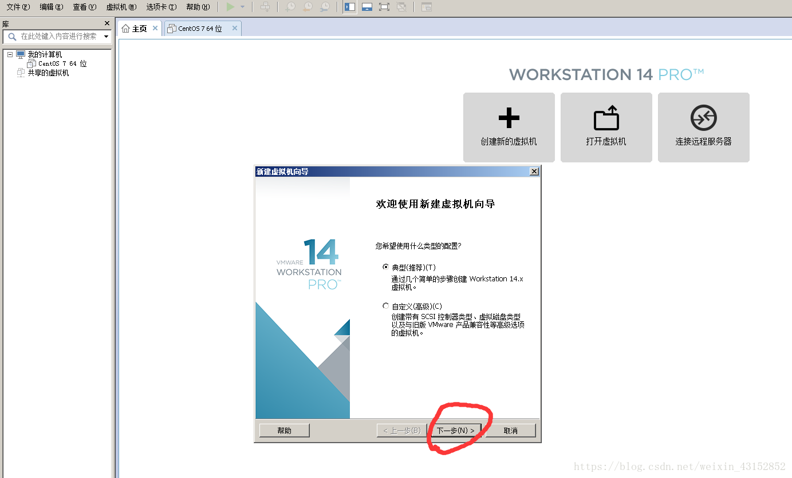Click the 创建新的虚拟机 tile

[509, 128]
